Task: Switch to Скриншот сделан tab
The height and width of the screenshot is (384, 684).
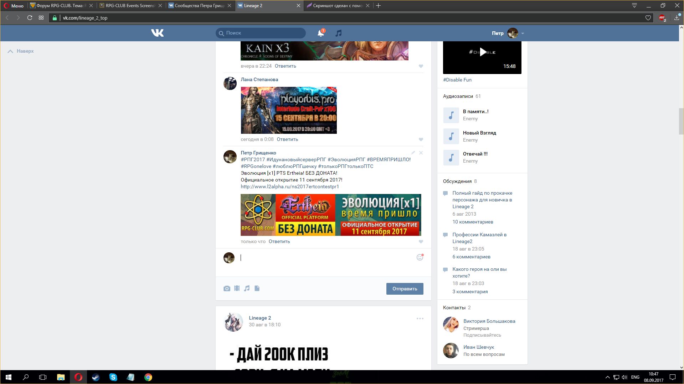Action: pos(338,6)
